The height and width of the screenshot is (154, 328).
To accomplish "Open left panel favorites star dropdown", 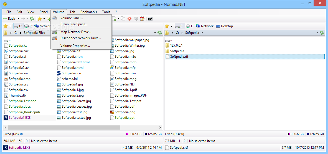I will pyautogui.click(x=10, y=26).
